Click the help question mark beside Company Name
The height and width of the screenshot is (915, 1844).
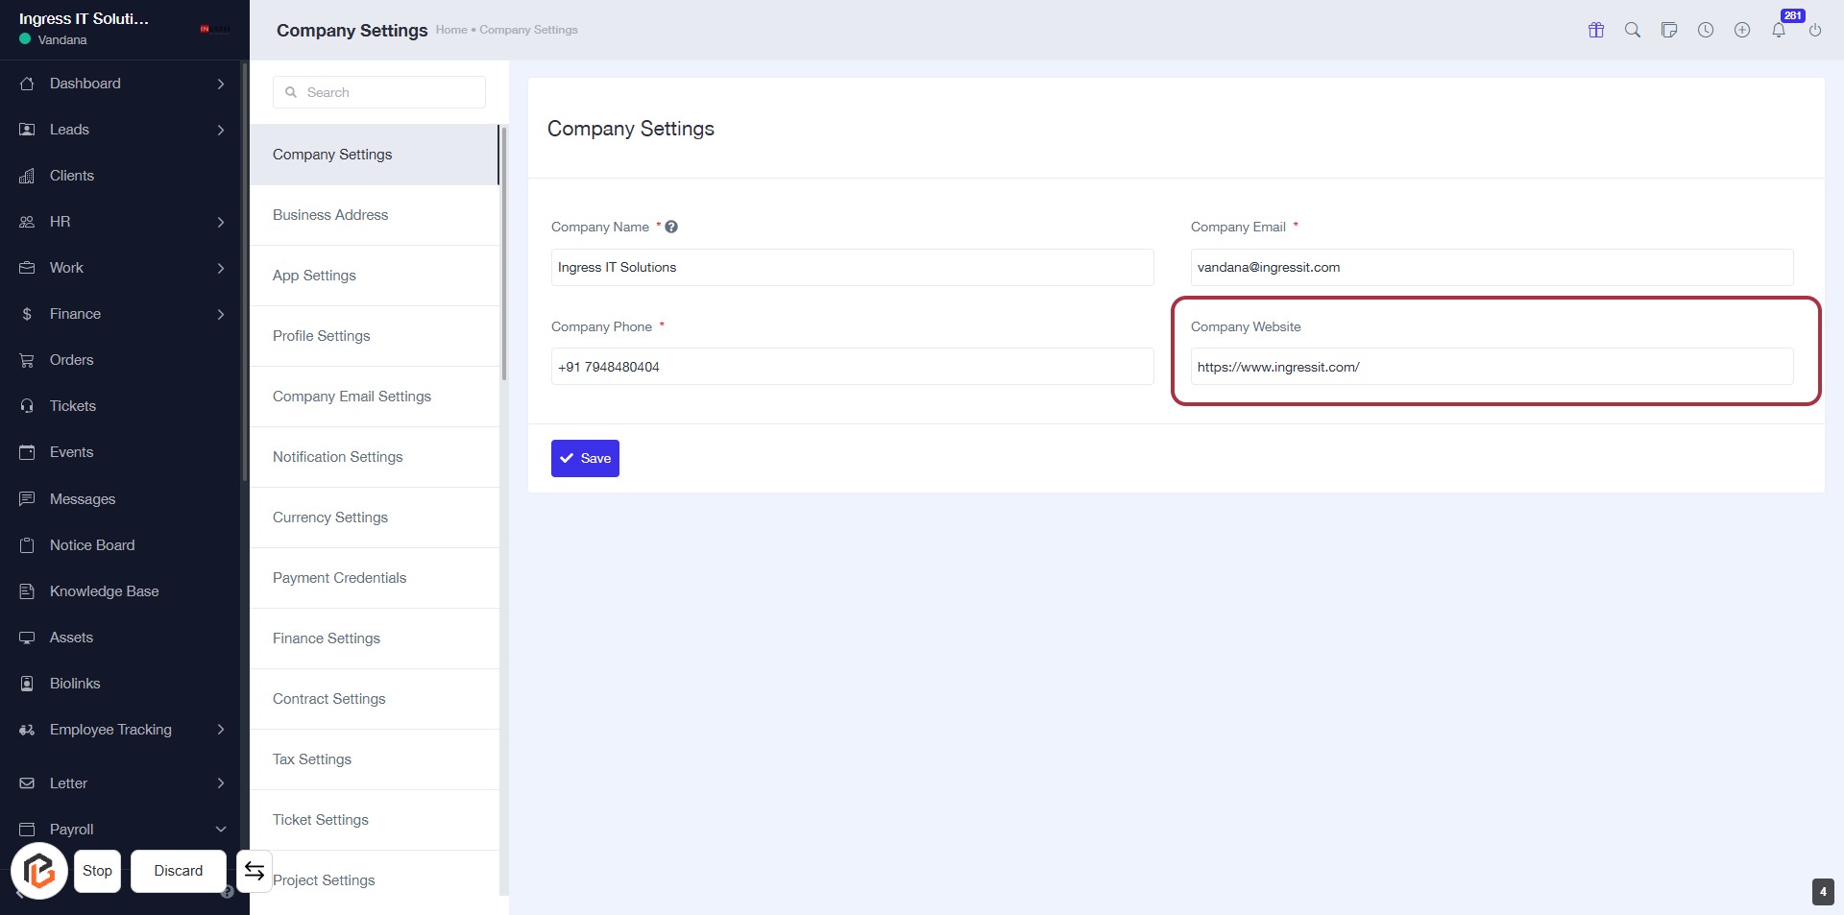[x=671, y=228]
